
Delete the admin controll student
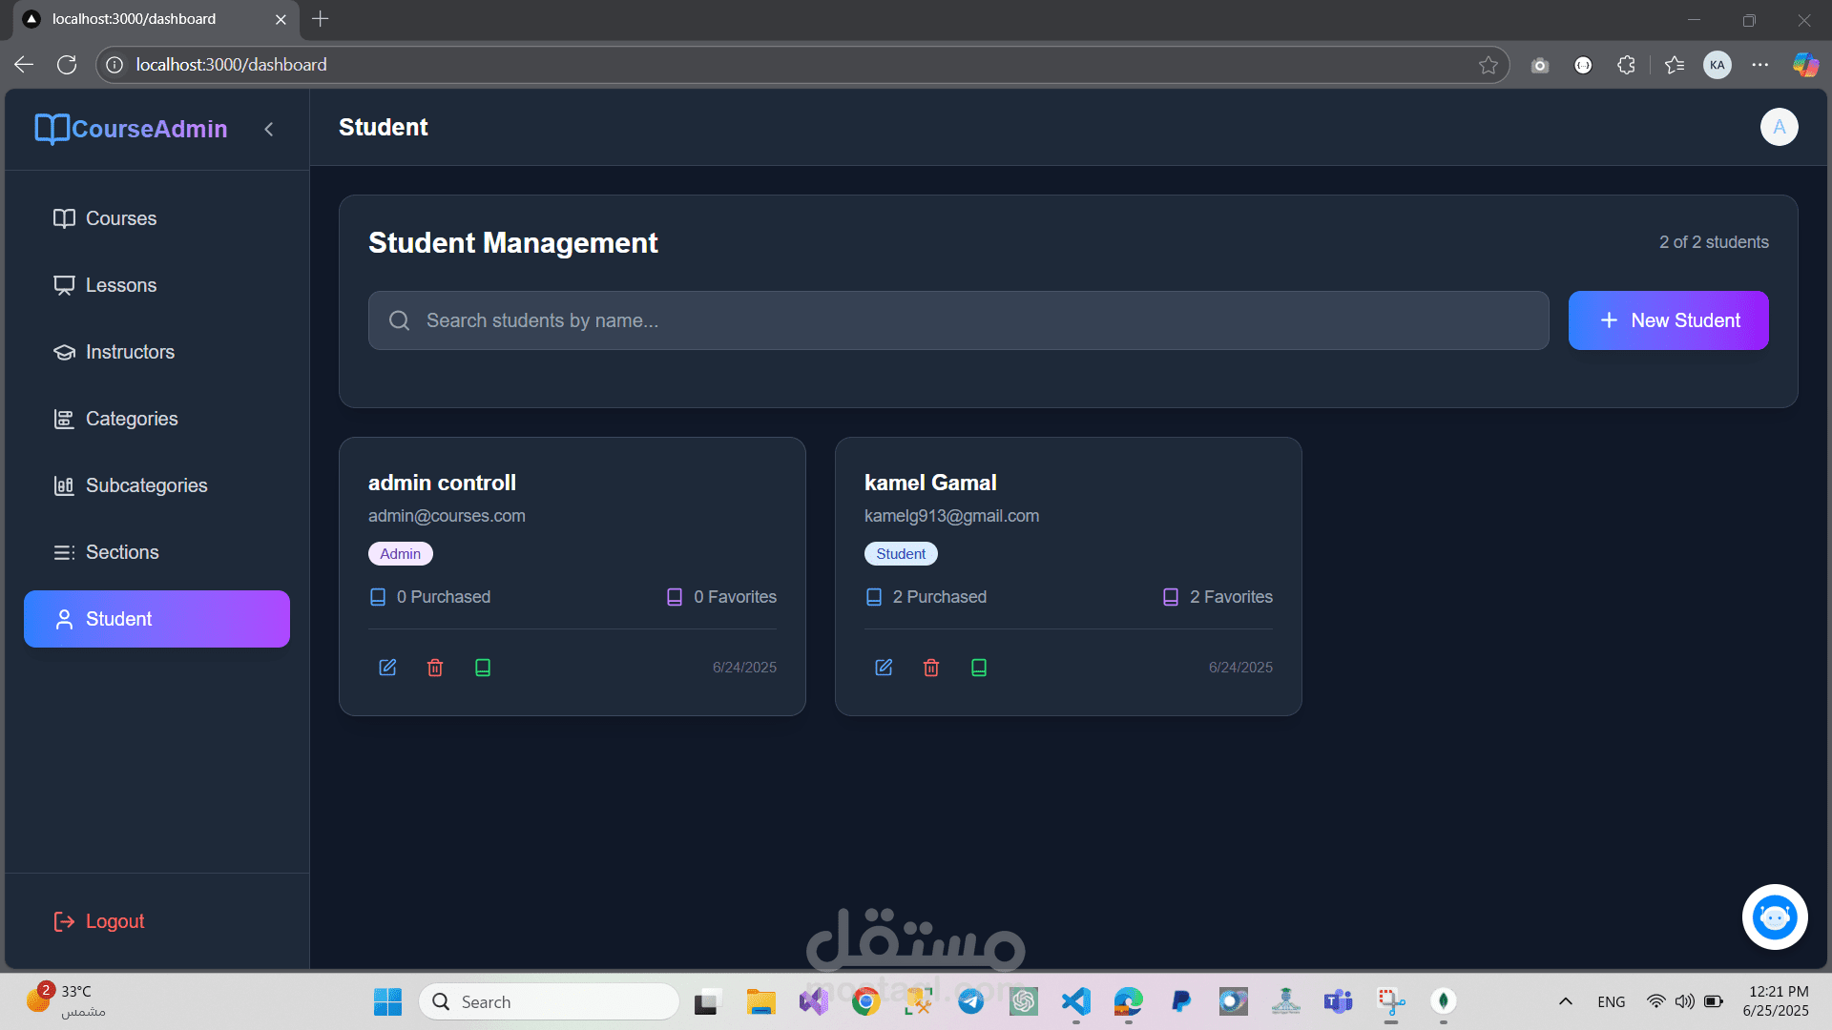[x=435, y=668]
